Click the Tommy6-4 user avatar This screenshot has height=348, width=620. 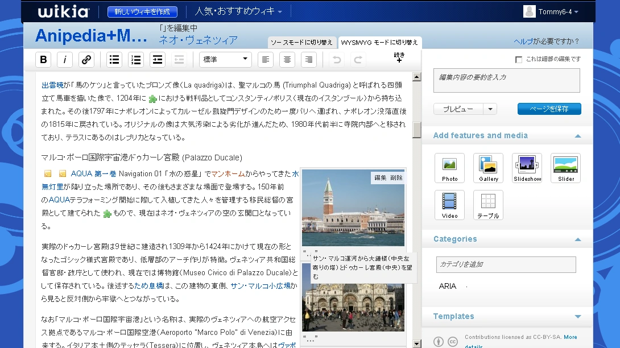point(530,11)
